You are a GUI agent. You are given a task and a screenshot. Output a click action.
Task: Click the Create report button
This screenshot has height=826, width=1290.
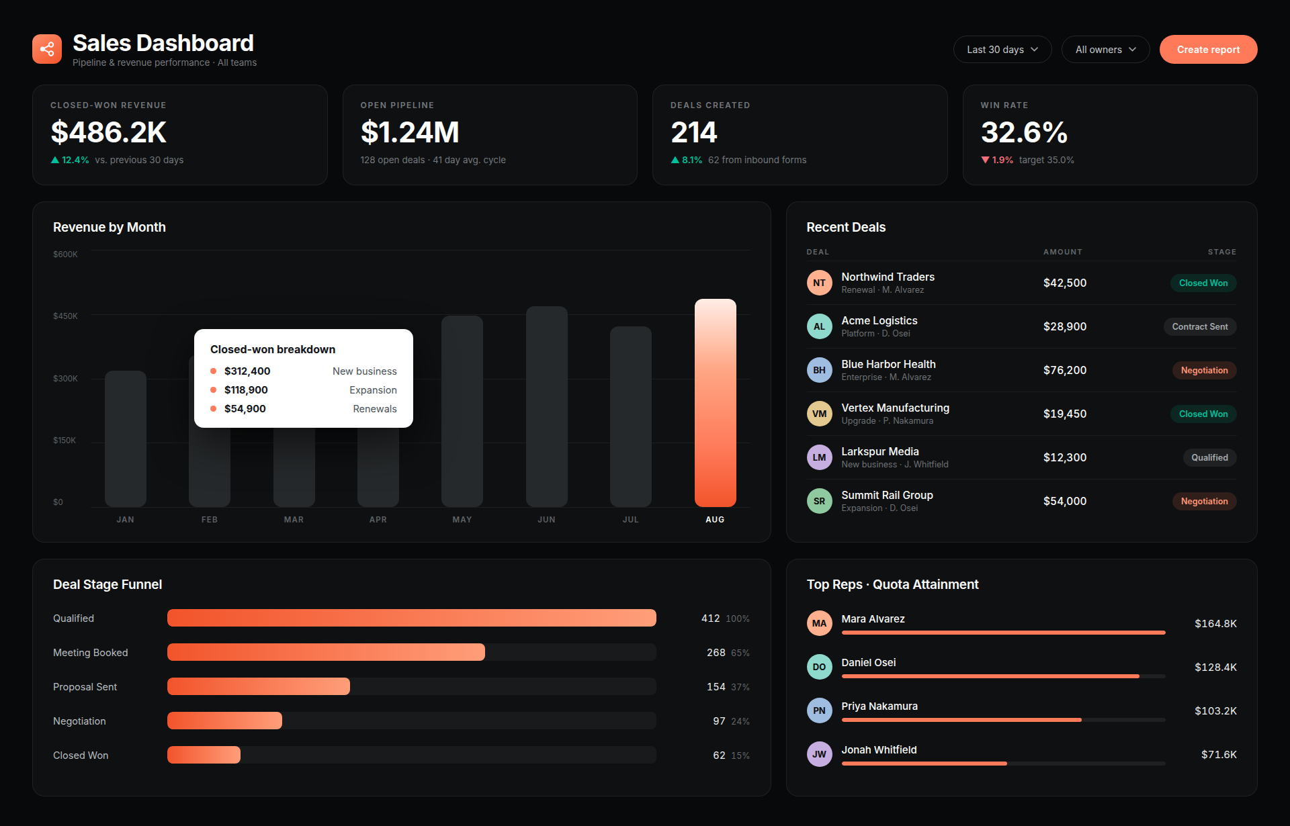(x=1208, y=50)
